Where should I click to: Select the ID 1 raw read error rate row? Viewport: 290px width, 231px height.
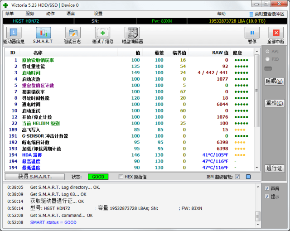coord(129,60)
